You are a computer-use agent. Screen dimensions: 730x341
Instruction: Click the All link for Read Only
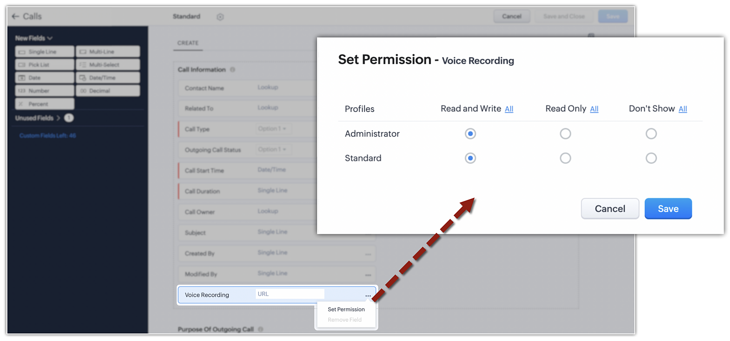(594, 109)
